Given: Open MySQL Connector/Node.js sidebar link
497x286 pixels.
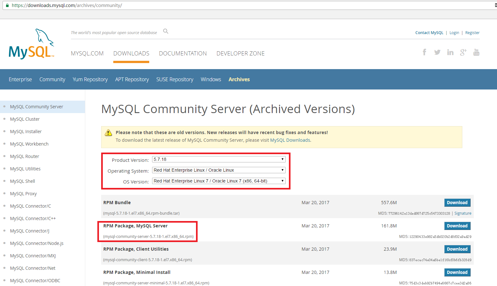Looking at the screenshot, I should tap(37, 243).
